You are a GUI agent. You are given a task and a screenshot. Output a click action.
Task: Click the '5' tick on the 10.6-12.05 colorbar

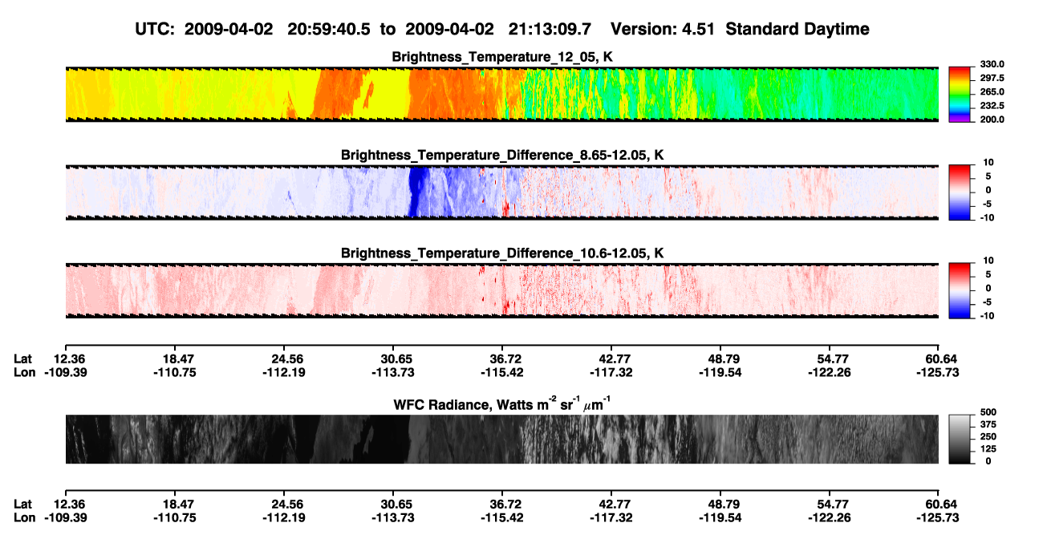click(988, 274)
